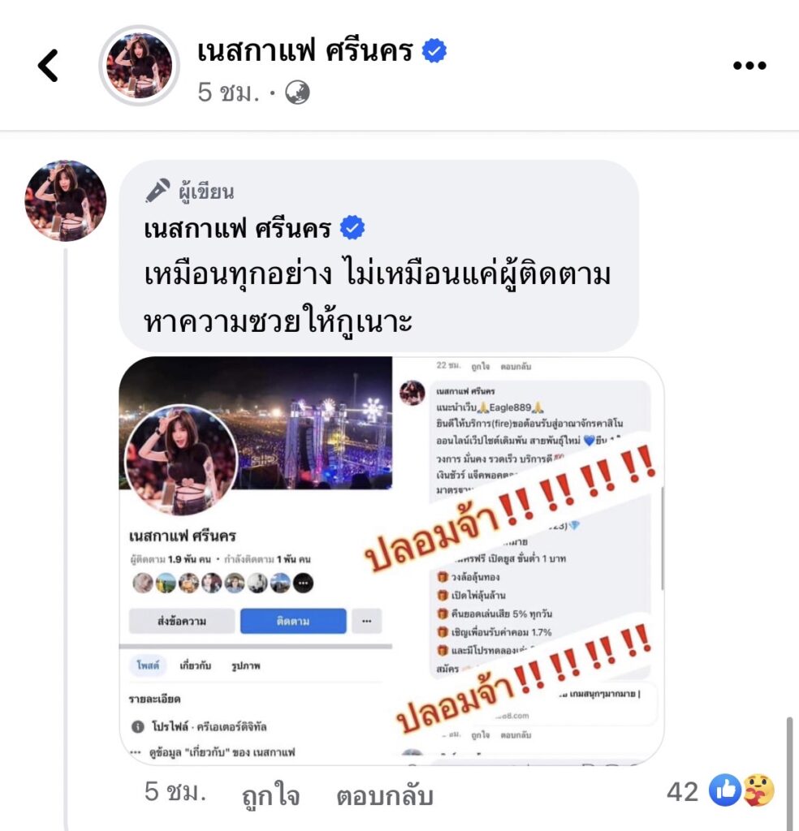Image resolution: width=799 pixels, height=831 pixels.
Task: Open the three-dot options menu in the header
Action: click(x=749, y=66)
